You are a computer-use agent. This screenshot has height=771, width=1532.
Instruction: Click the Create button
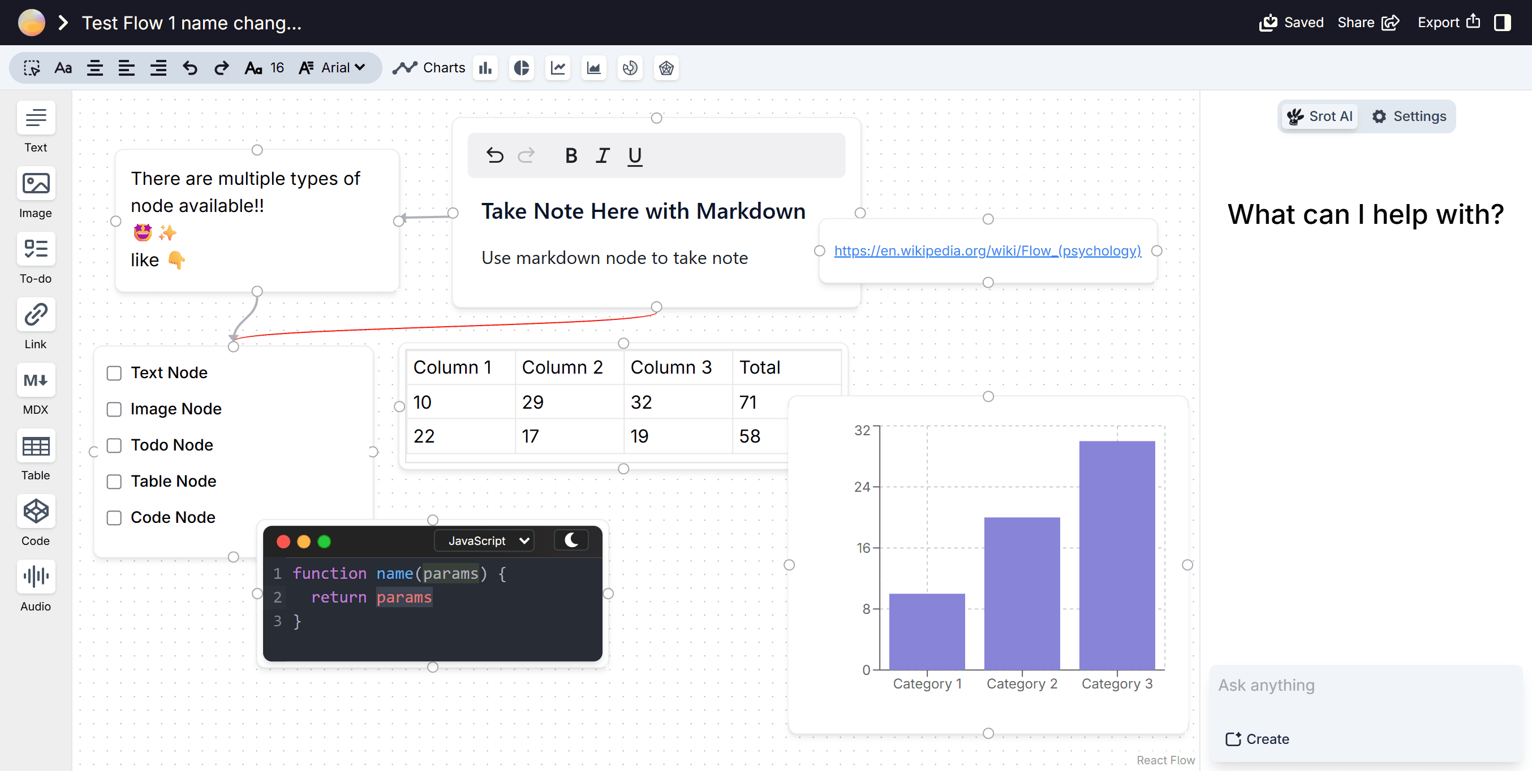pos(1257,739)
